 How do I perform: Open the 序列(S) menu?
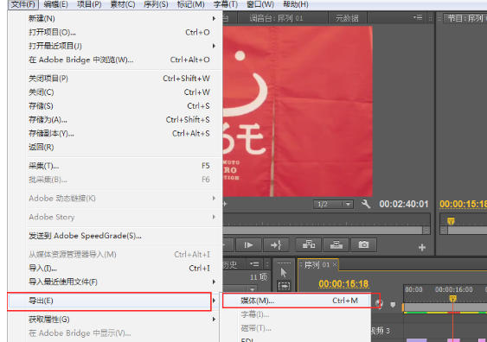[x=156, y=4]
